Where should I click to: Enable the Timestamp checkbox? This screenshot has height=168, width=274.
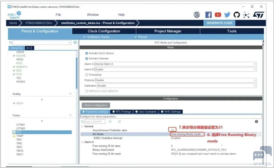click(87, 75)
